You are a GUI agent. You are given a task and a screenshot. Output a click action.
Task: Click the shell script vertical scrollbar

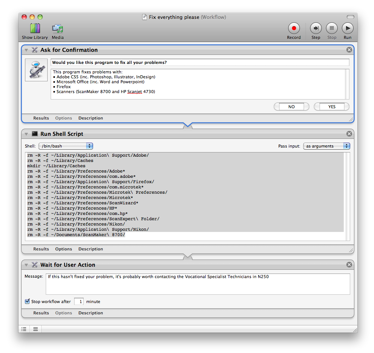point(348,196)
